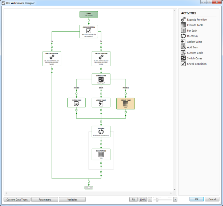
Task: Open the Parameters button
Action: pyautogui.click(x=45, y=199)
